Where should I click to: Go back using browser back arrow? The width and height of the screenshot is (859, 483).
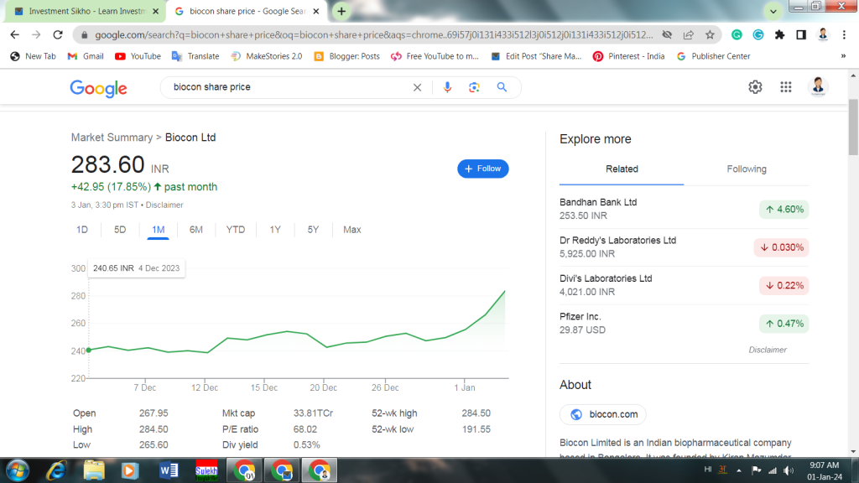coord(15,34)
